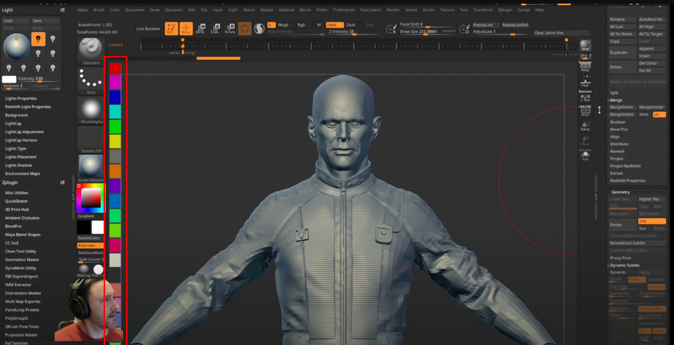Open the Preferences menu
This screenshot has height=345, width=674.
344,10
